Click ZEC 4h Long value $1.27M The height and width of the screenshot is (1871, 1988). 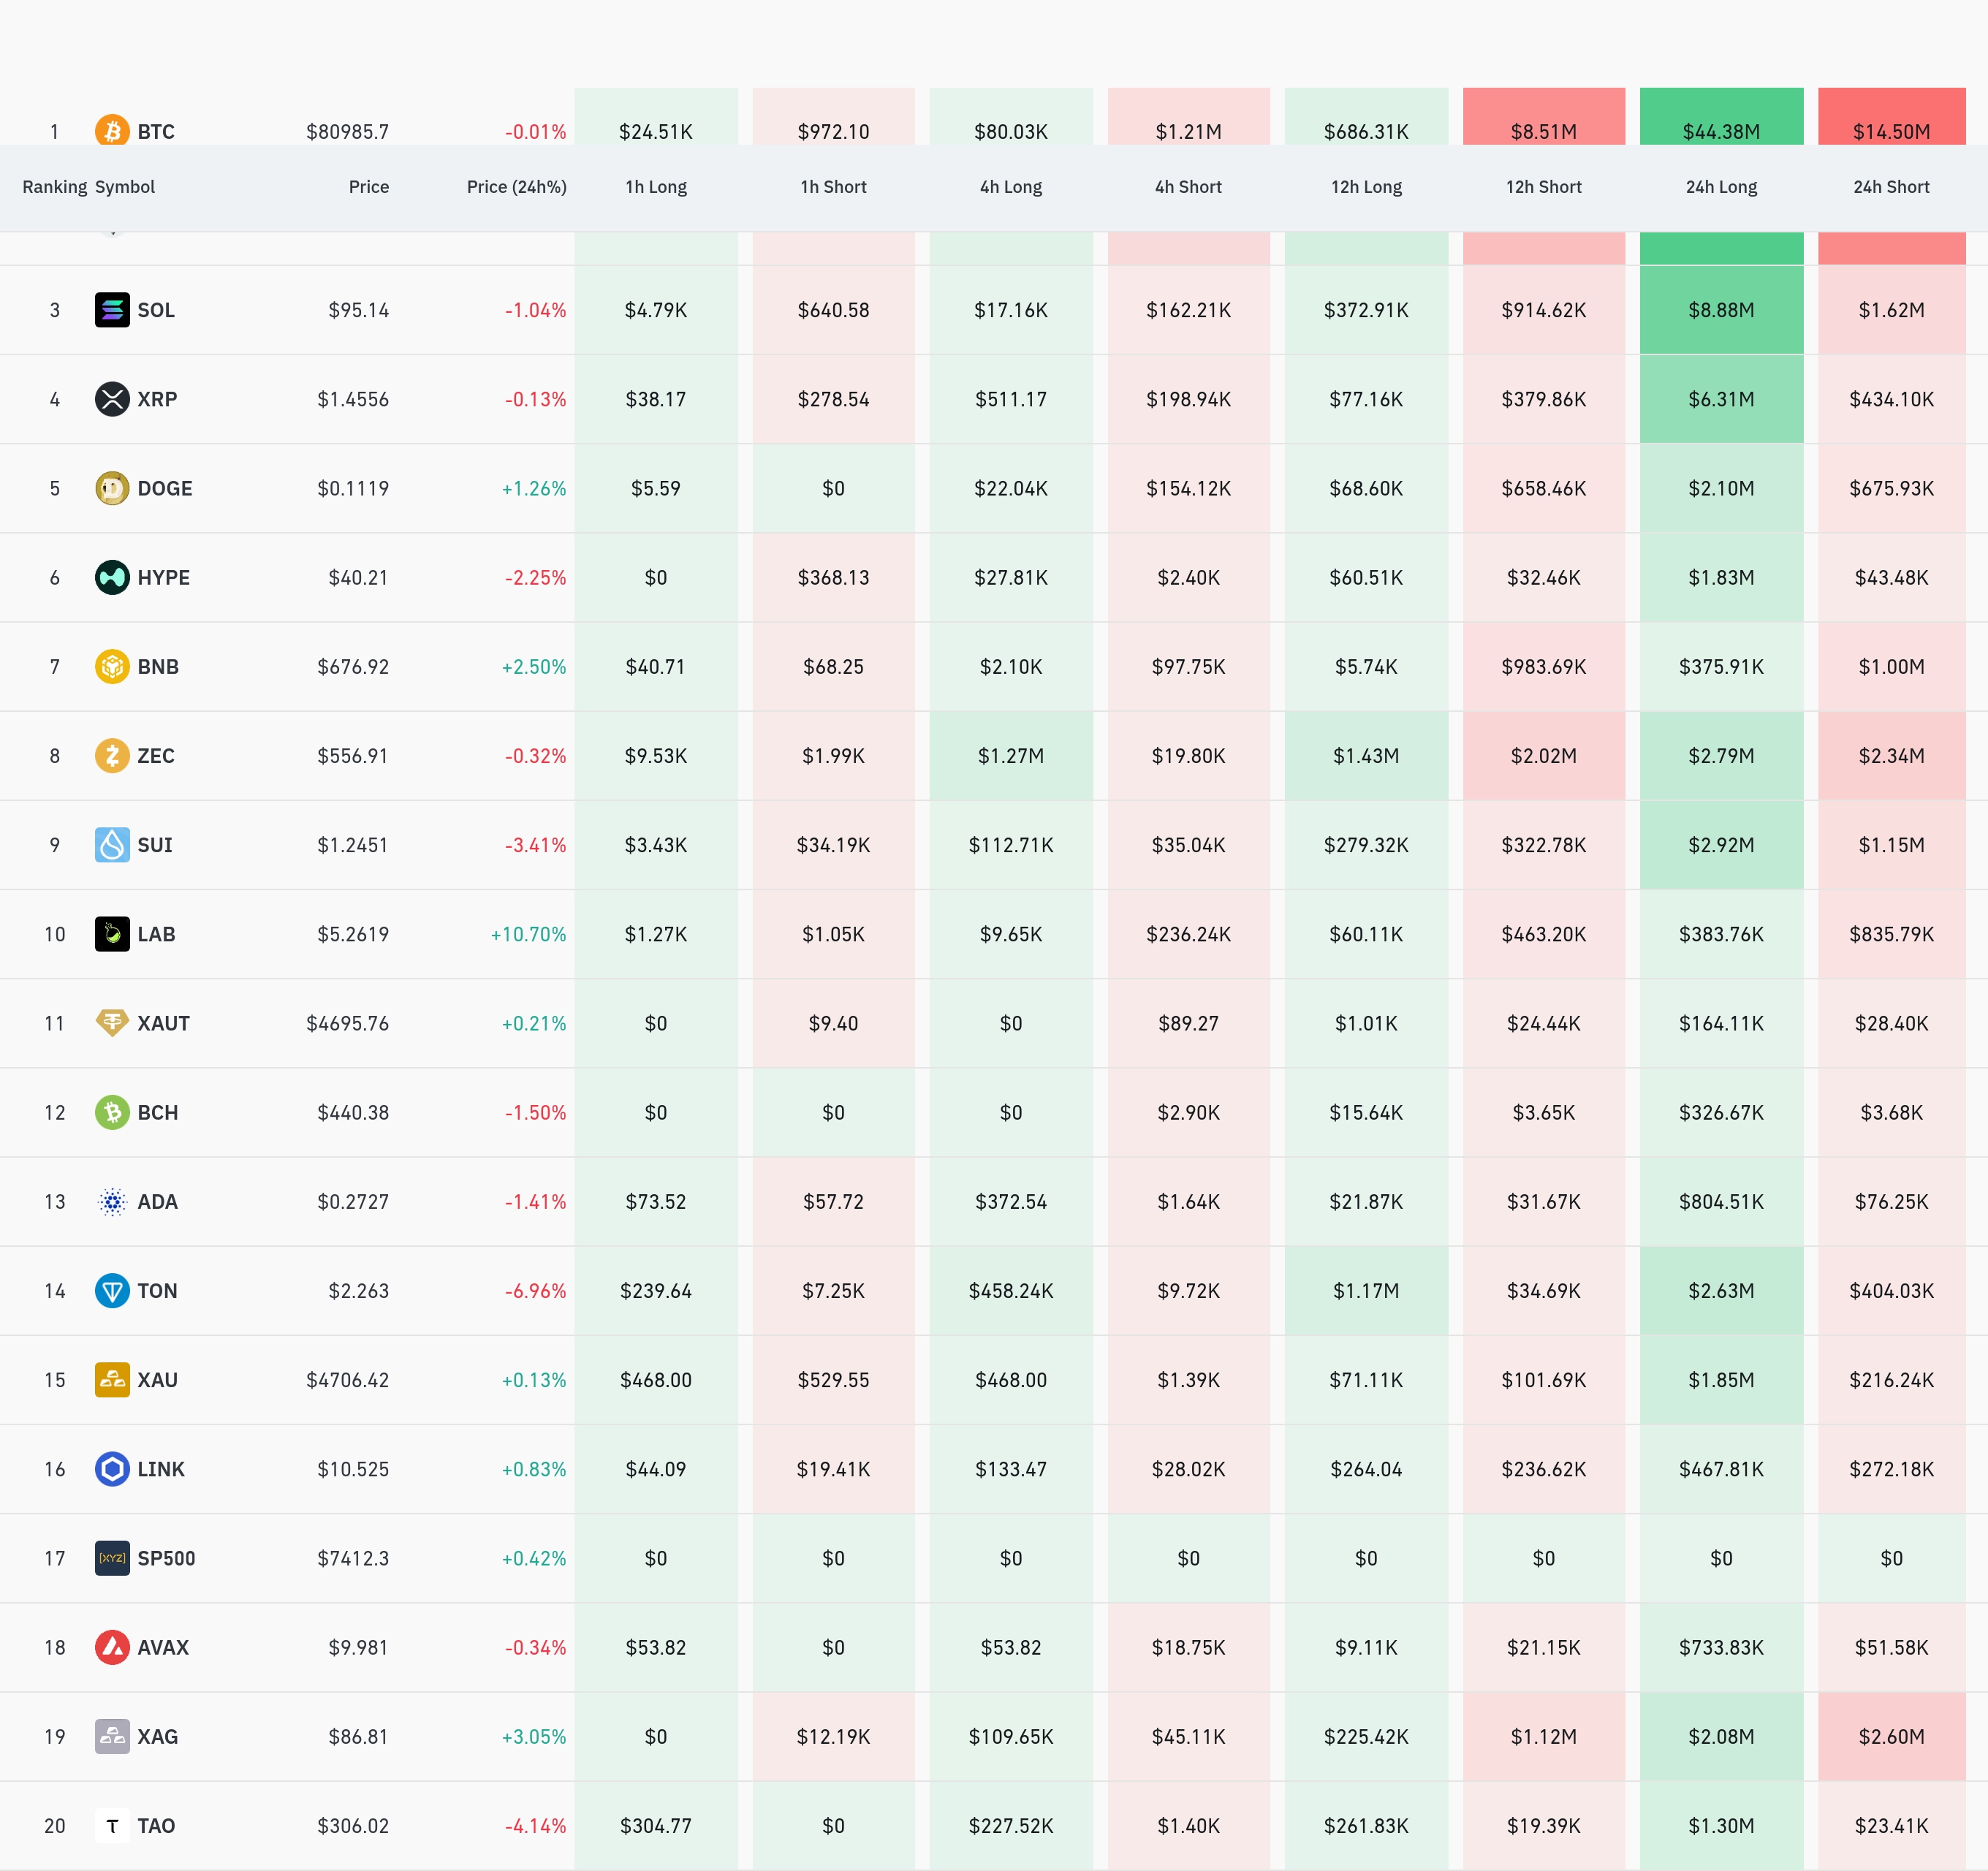tap(1011, 755)
